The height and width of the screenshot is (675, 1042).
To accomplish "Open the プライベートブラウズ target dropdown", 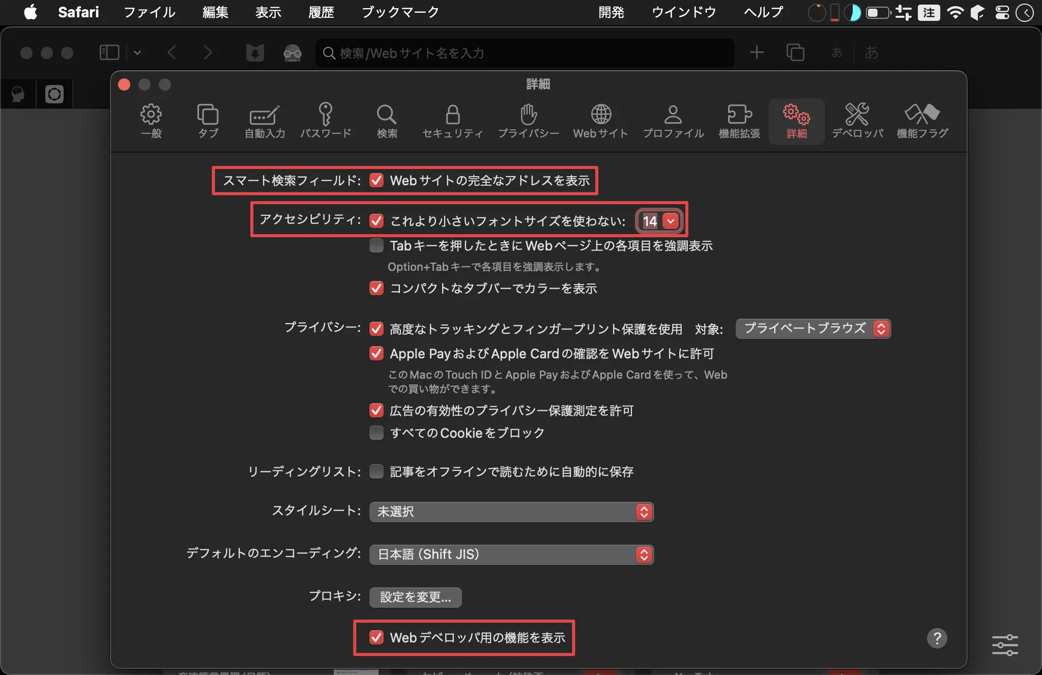I will coord(813,329).
